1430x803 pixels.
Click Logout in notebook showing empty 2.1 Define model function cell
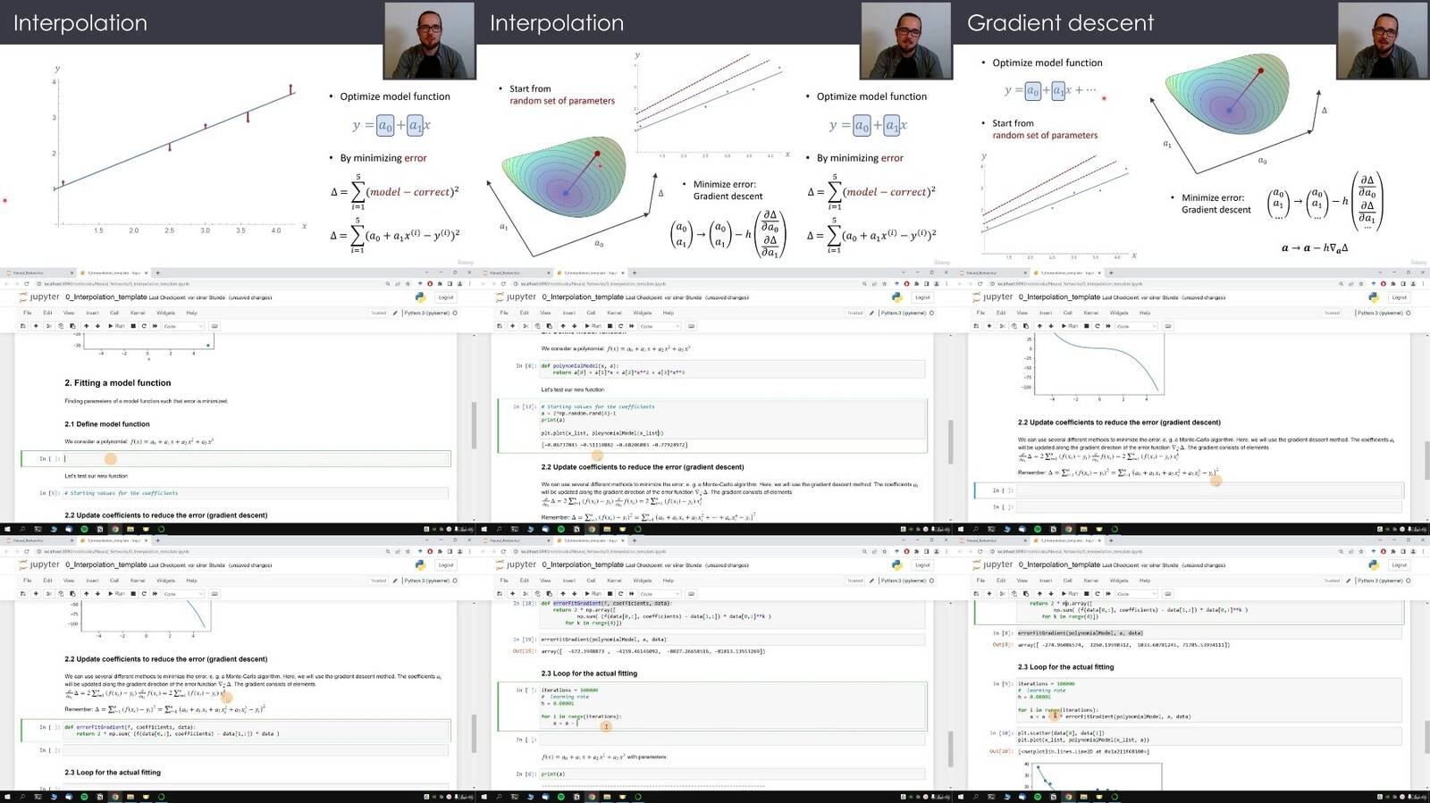click(446, 297)
